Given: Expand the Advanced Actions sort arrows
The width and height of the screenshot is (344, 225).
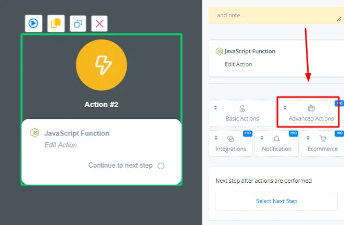Looking at the screenshot, I should click(x=285, y=107).
